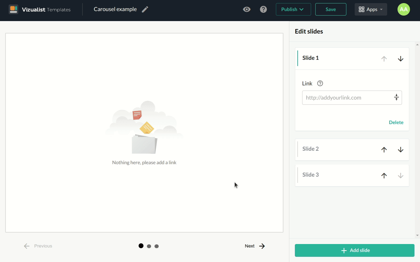Click the Link help tooltip icon
Viewport: 420px width, 262px height.
coord(320,83)
